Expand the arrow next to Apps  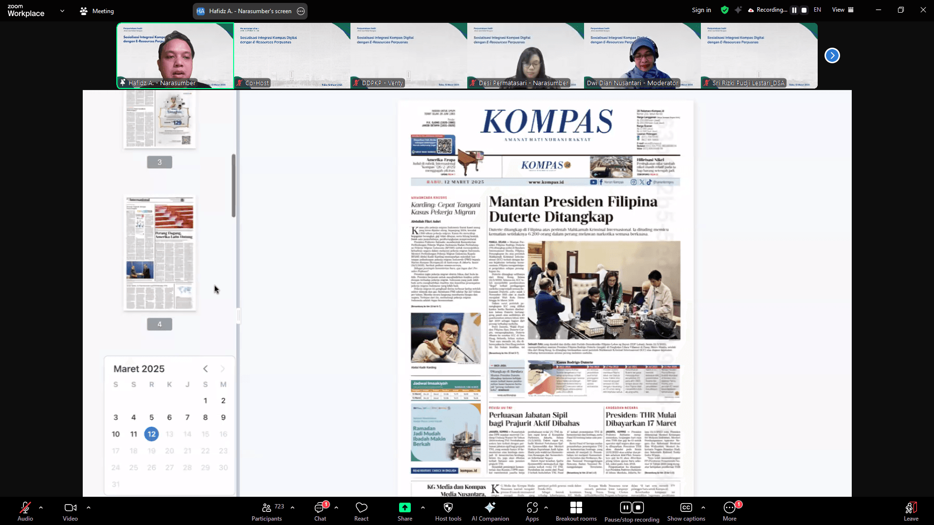coord(546,507)
